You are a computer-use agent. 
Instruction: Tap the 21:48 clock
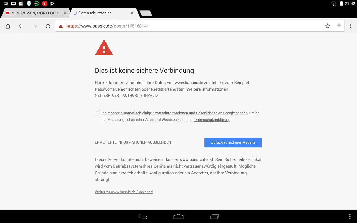click(x=350, y=4)
